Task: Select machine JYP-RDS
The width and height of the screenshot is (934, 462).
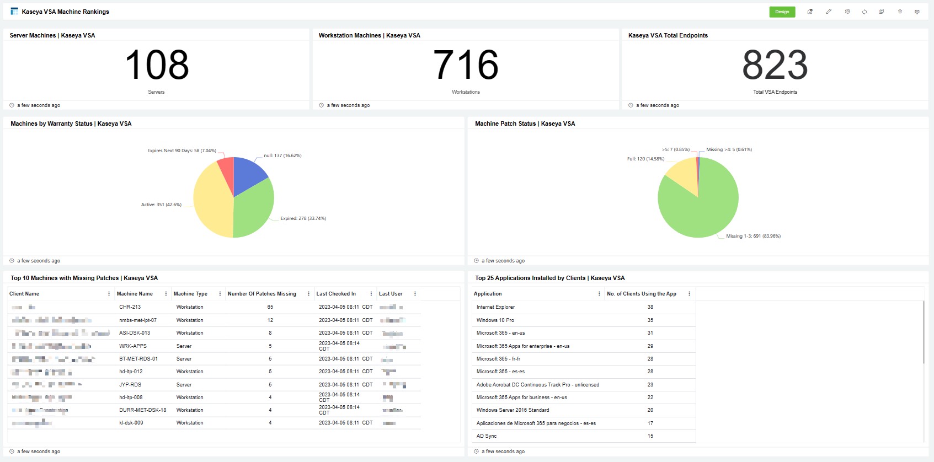Action: coord(130,385)
